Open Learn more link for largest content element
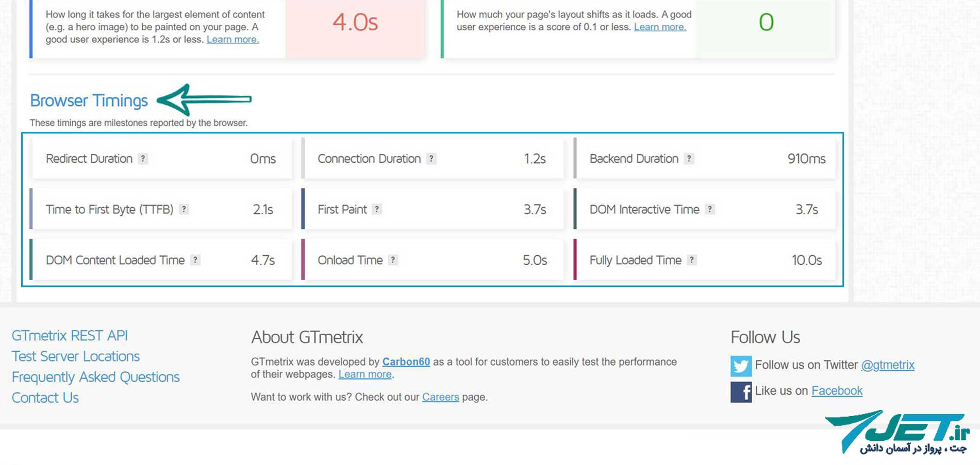The height and width of the screenshot is (465, 980). point(232,40)
